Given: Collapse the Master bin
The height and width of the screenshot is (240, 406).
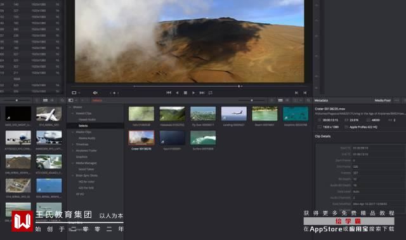Looking at the screenshot, I should (x=70, y=107).
